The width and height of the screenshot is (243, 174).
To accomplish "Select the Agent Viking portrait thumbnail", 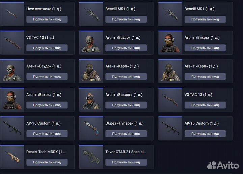I will click(91, 100).
